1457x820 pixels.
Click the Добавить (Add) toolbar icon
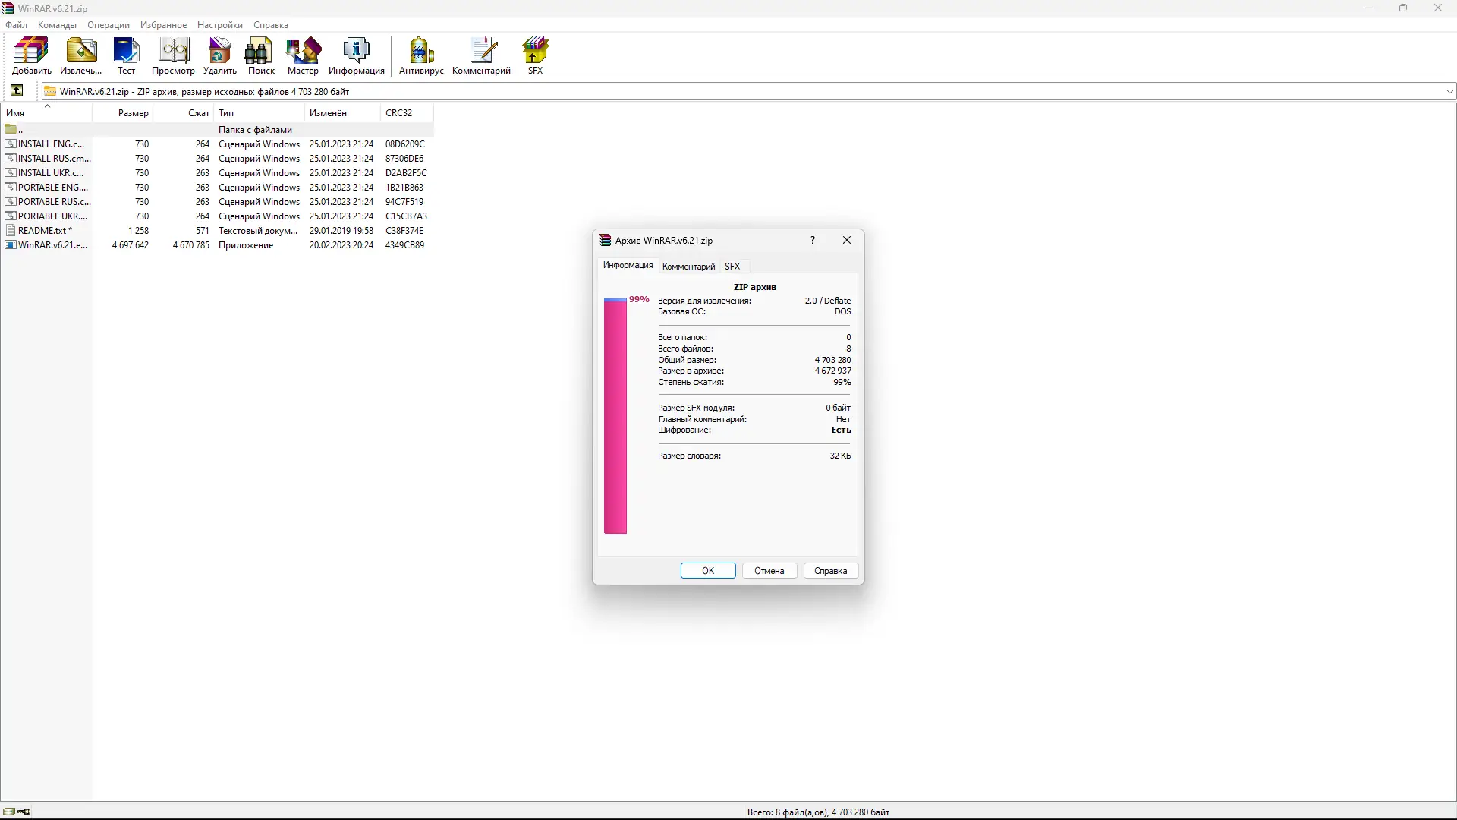coord(31,55)
